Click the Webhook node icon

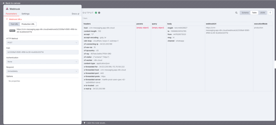tap(7, 9)
